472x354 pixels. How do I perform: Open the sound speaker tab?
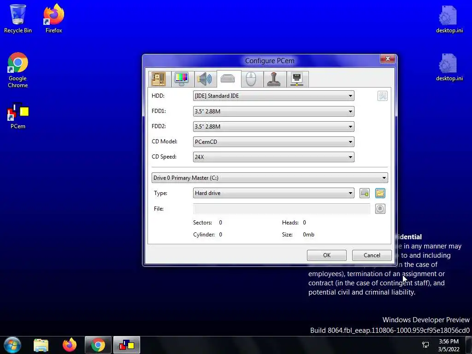(205, 79)
